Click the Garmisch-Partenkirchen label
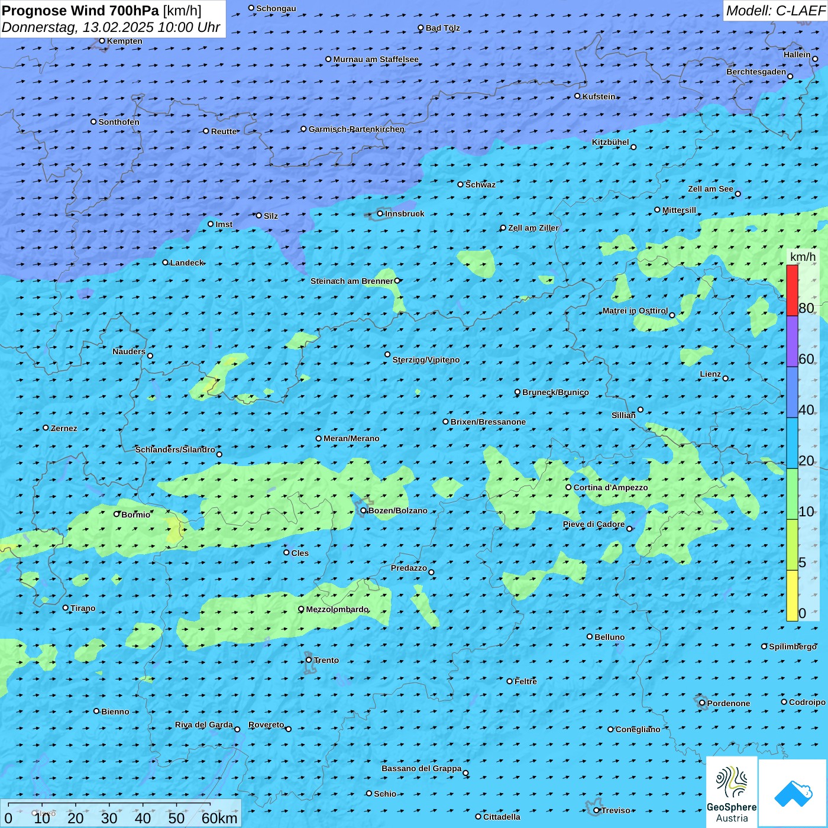Image resolution: width=828 pixels, height=828 pixels. click(357, 129)
